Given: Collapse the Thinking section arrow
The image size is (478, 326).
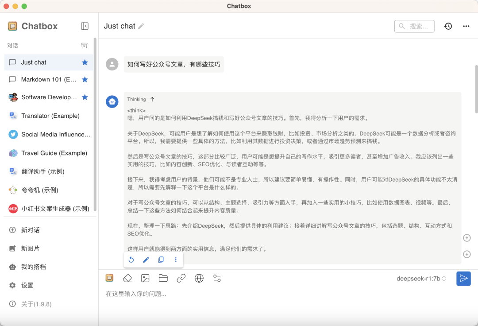Looking at the screenshot, I should click(x=152, y=99).
